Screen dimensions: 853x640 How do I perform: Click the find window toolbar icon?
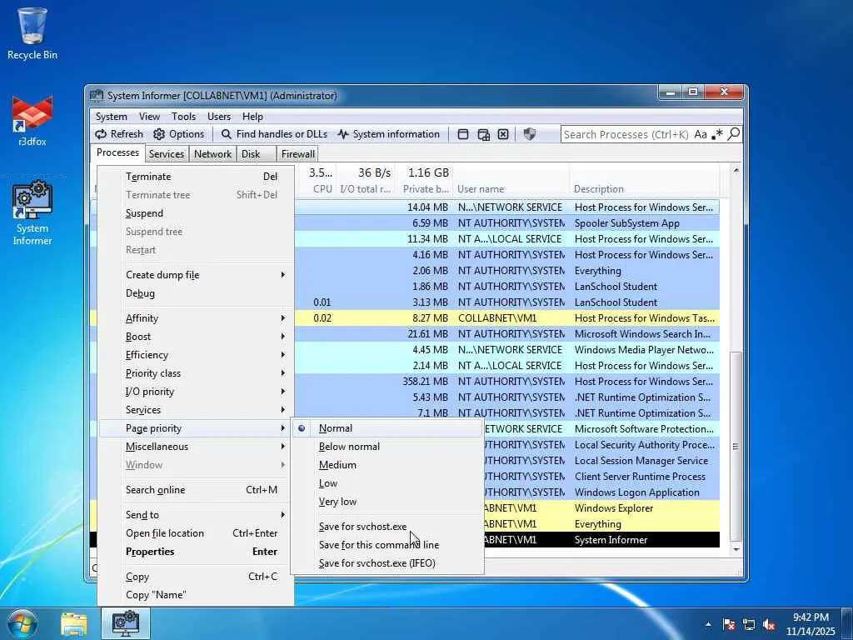coord(463,134)
